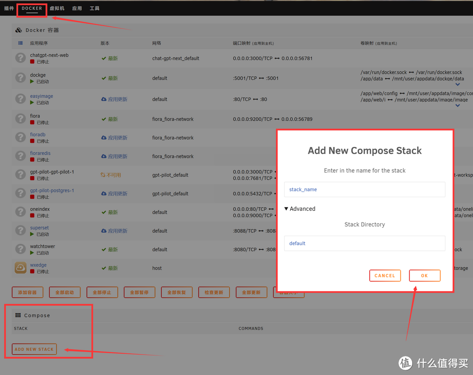
Task: Focus the stack_name input field
Action: point(364,190)
